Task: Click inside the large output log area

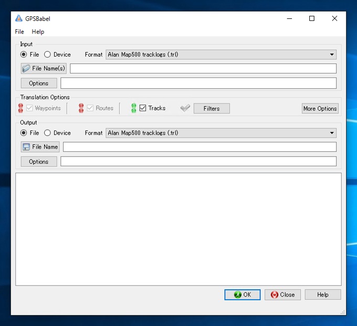Action: 178,229
